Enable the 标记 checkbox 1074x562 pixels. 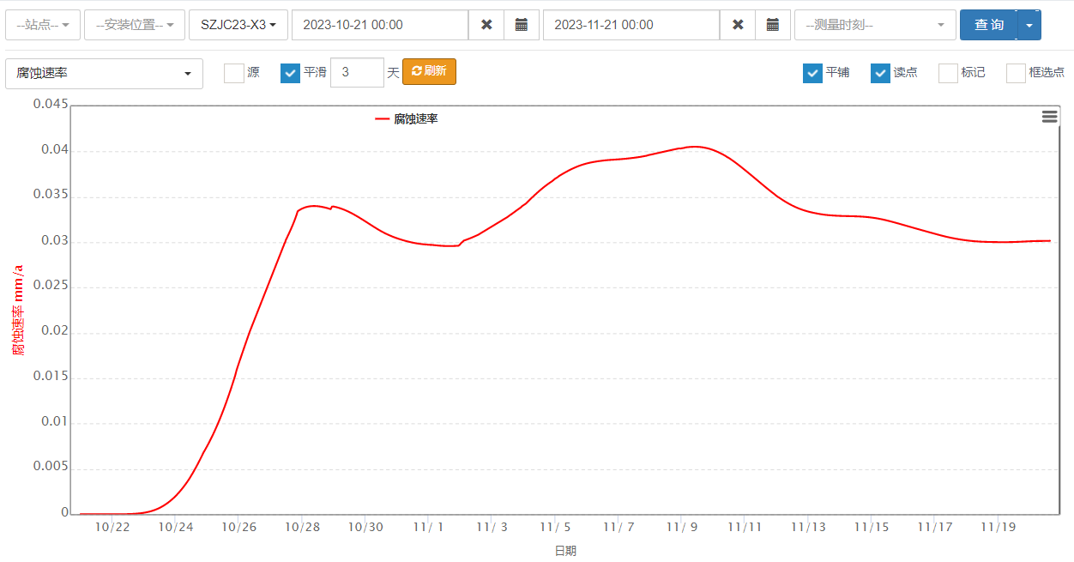(948, 73)
